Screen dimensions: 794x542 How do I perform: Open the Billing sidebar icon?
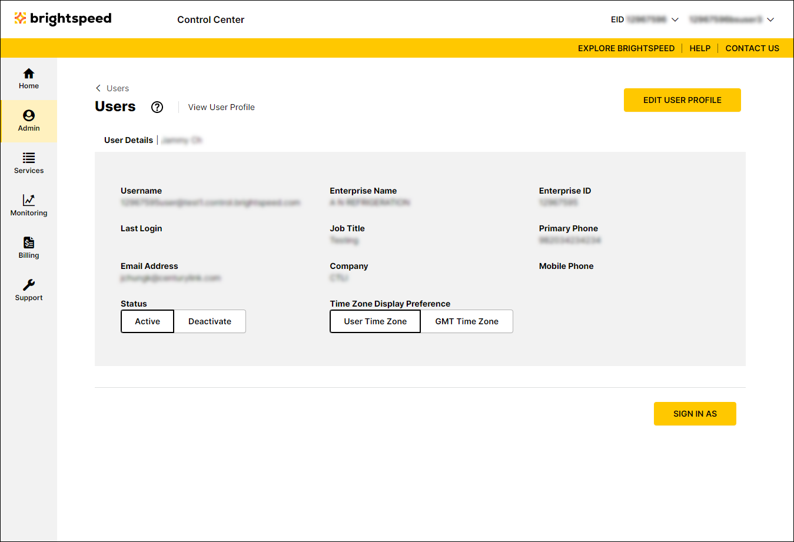click(29, 248)
